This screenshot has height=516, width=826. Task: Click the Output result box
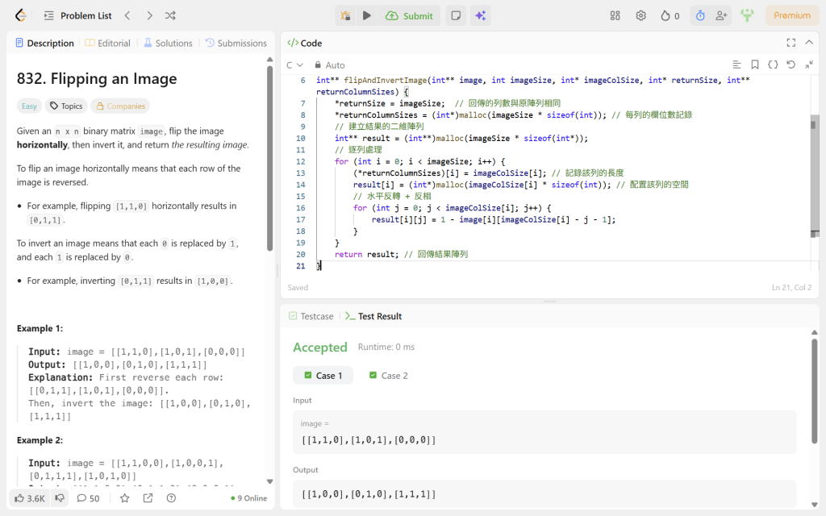tap(544, 494)
